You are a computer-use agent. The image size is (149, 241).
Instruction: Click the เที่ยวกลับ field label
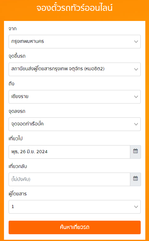(x=18, y=166)
